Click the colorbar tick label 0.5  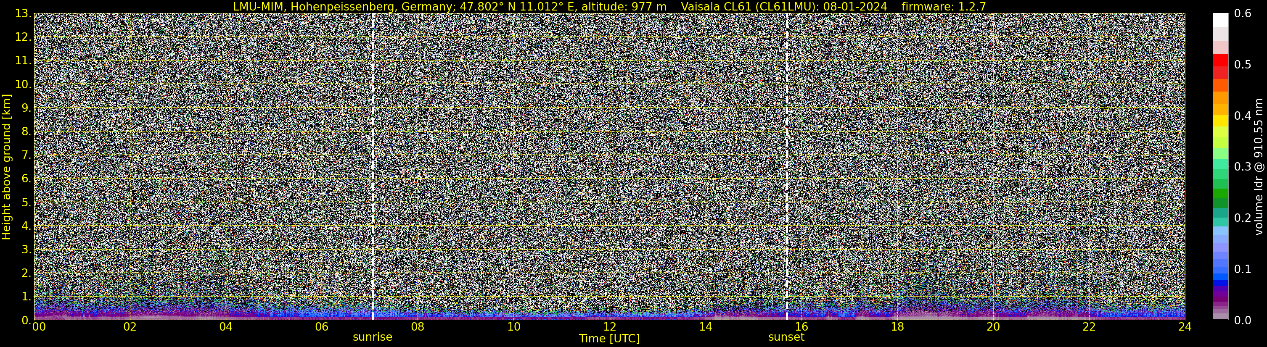[1243, 65]
